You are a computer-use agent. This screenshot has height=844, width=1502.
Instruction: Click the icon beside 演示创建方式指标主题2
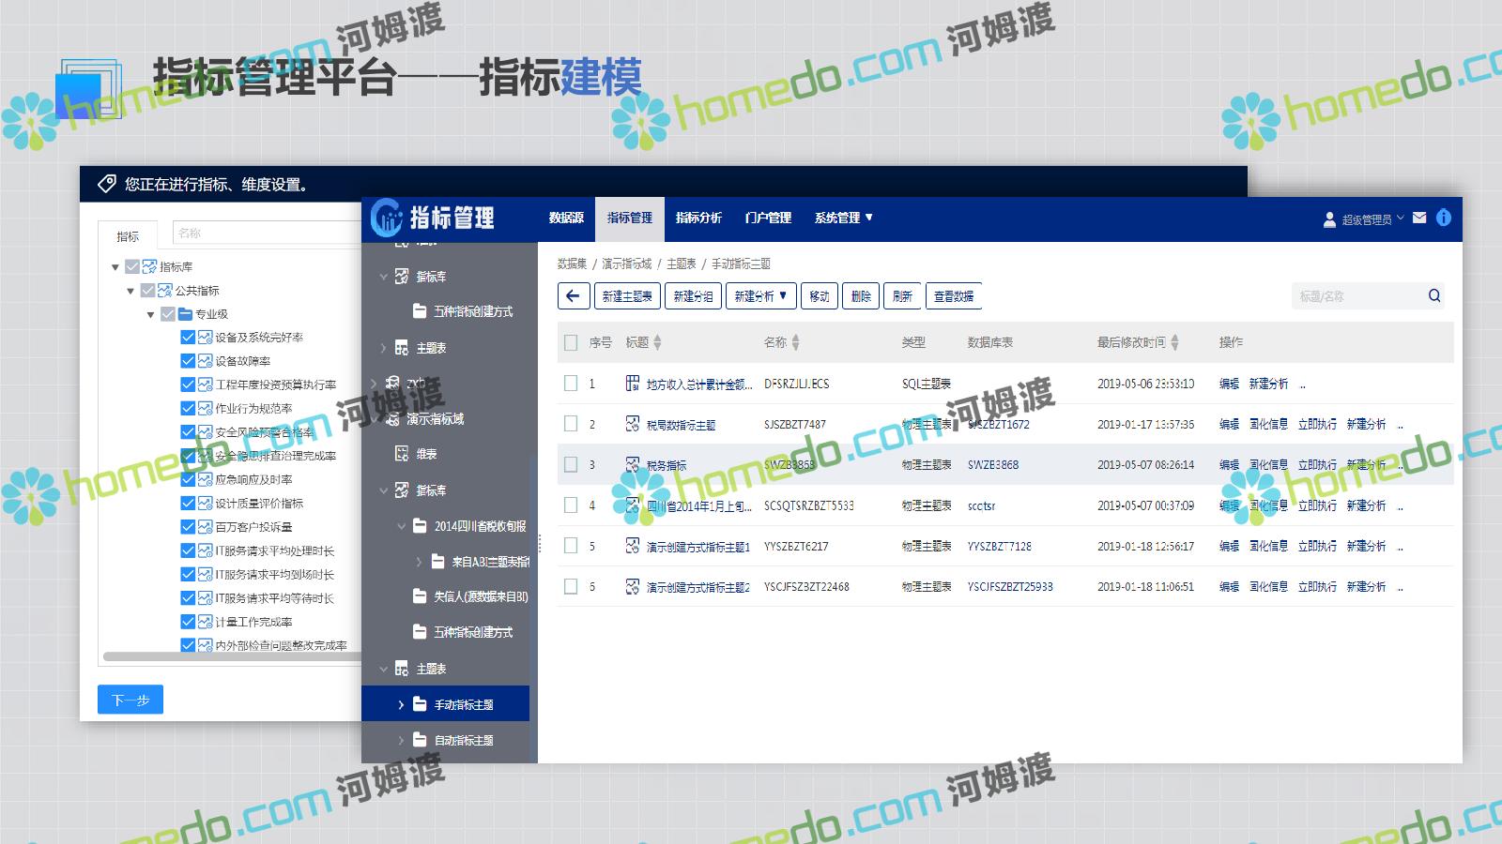click(633, 586)
